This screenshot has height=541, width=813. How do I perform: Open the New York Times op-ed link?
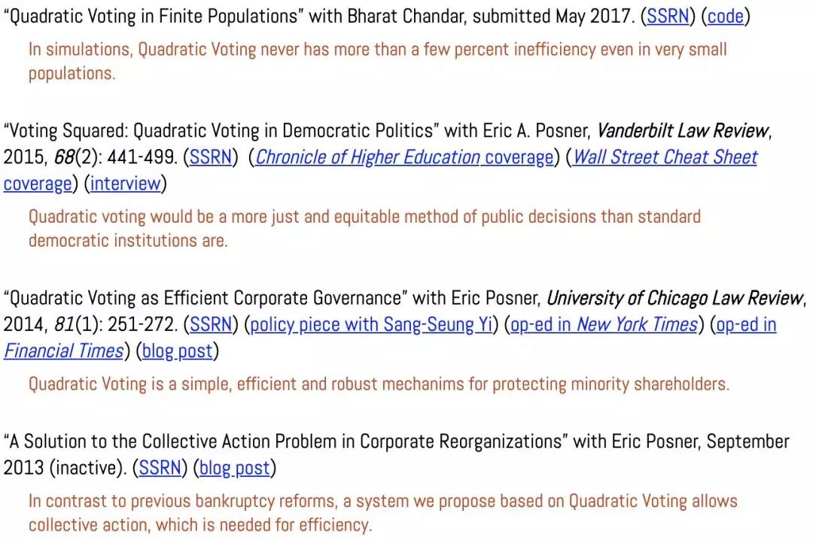click(x=604, y=324)
